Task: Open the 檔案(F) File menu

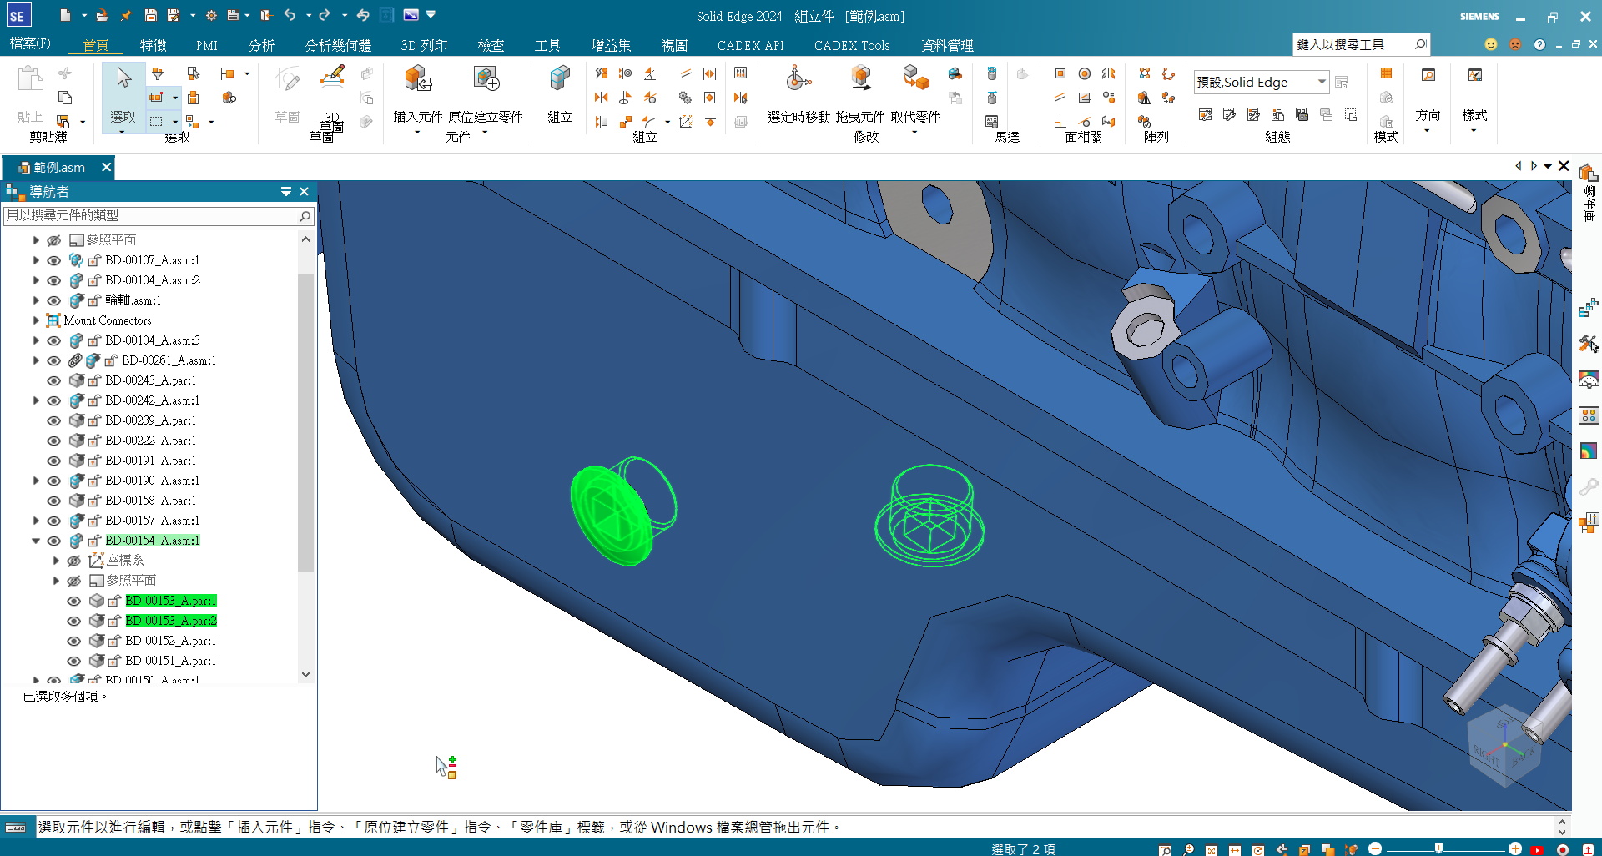Action: (30, 43)
